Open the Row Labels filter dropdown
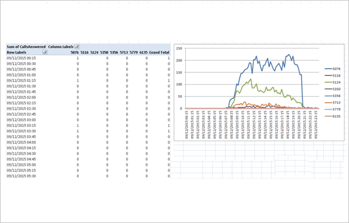This screenshot has width=349, height=223. (45, 52)
